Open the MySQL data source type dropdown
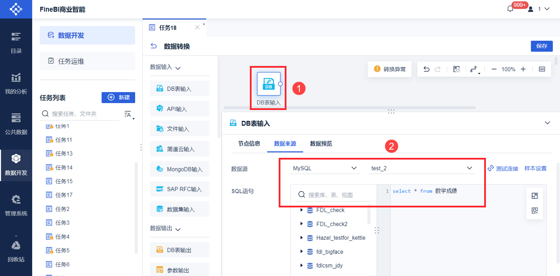The width and height of the screenshot is (560, 276). click(324, 168)
